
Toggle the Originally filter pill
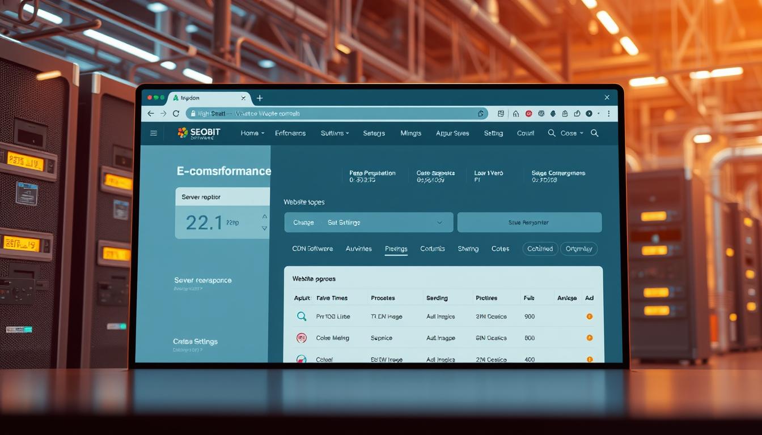[x=579, y=249]
